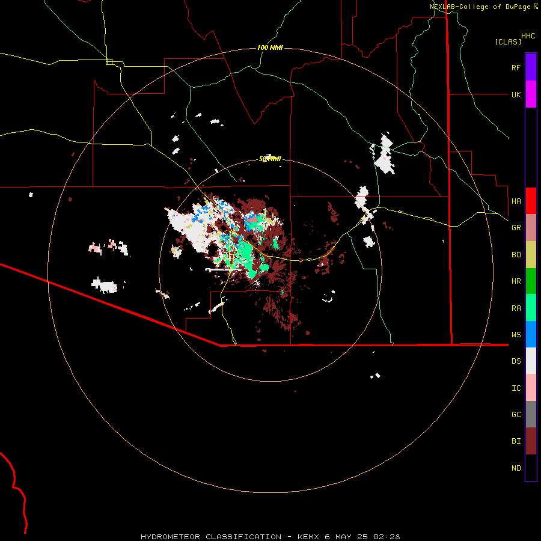Viewport: 541px width, 541px height.
Task: Click the RF purple legend swatch
Action: (531, 67)
